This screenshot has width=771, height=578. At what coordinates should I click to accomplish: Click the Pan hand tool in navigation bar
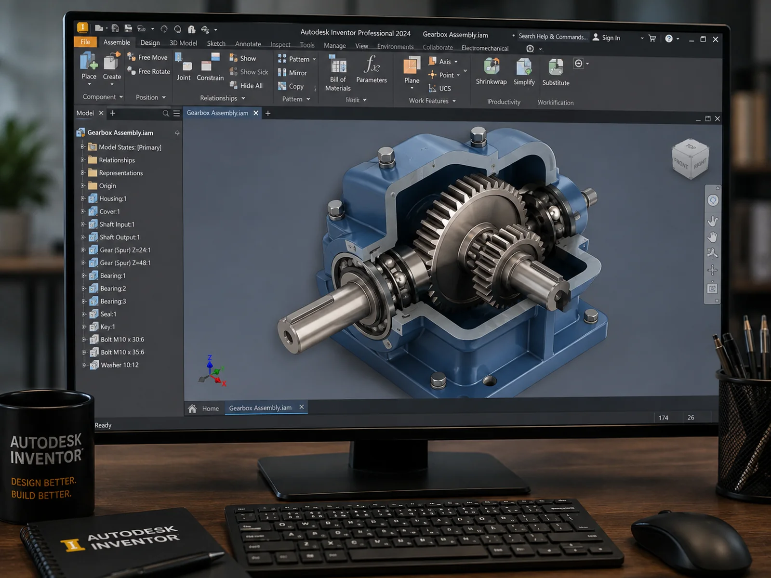712,237
